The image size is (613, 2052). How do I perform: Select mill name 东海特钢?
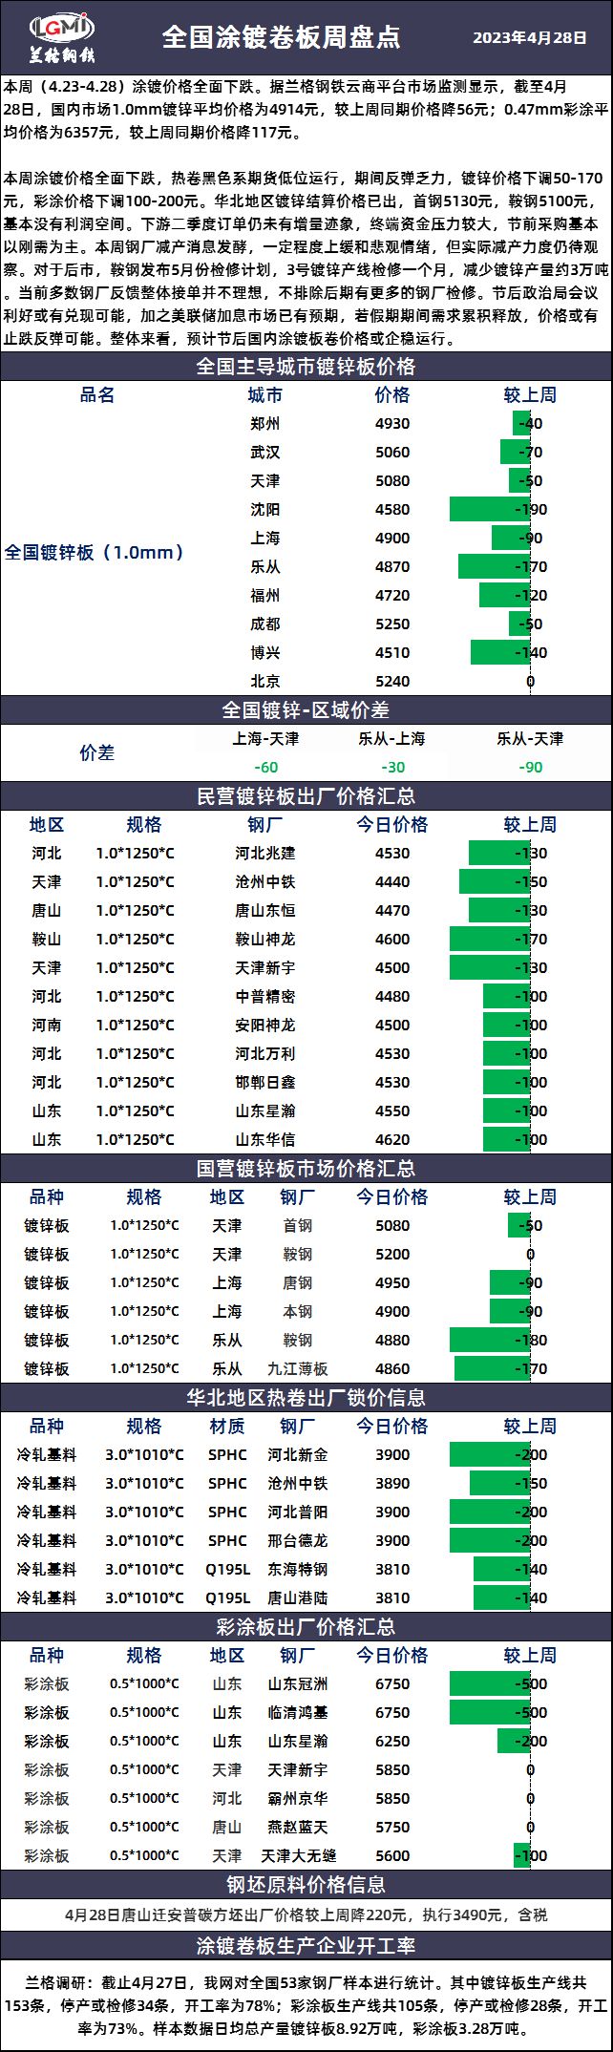click(297, 1570)
